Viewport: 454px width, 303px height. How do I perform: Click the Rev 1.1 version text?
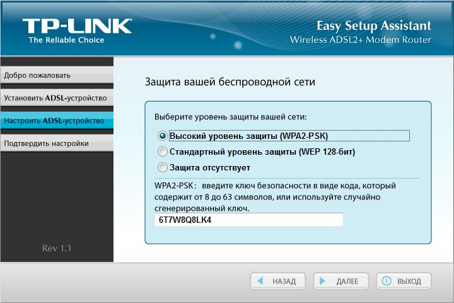click(57, 248)
